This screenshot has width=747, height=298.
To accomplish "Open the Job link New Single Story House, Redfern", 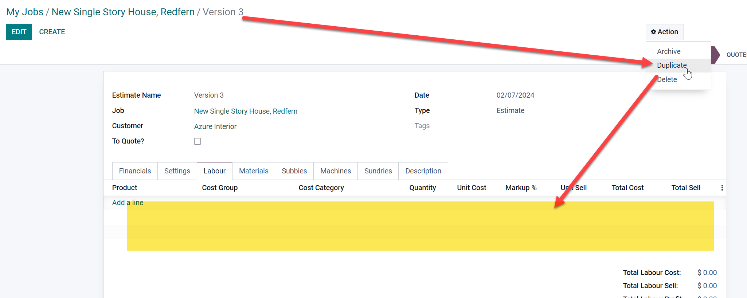I will (246, 111).
